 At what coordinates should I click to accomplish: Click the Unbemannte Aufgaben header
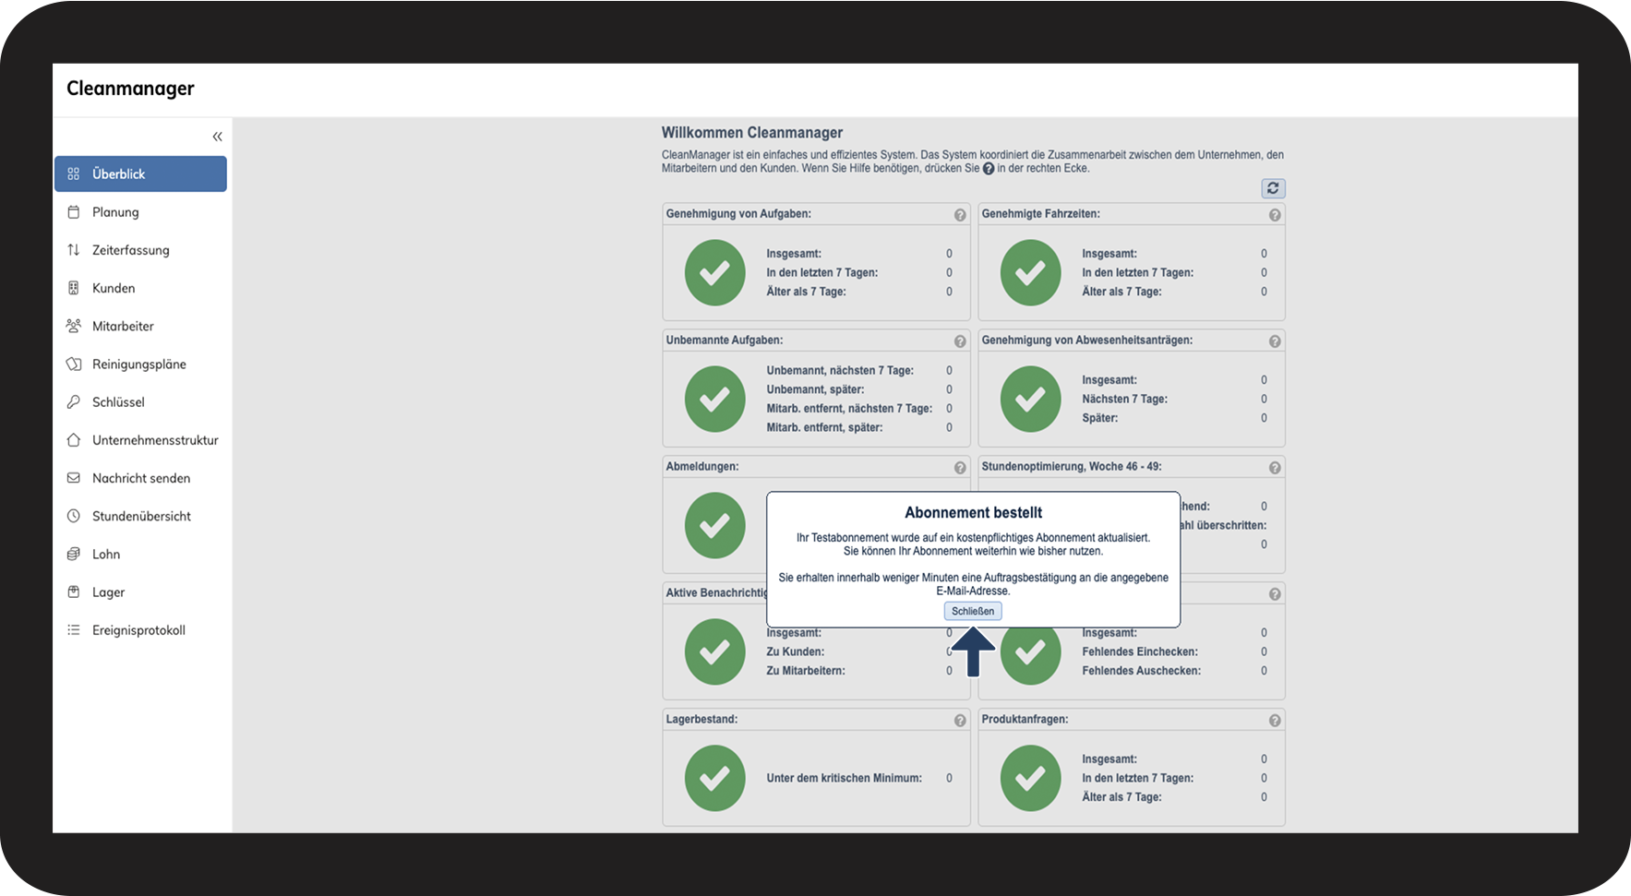coord(725,340)
